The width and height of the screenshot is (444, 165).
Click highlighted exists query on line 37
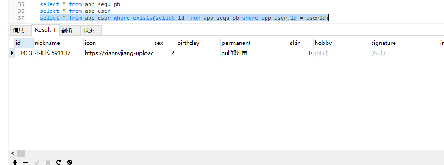coord(184,18)
